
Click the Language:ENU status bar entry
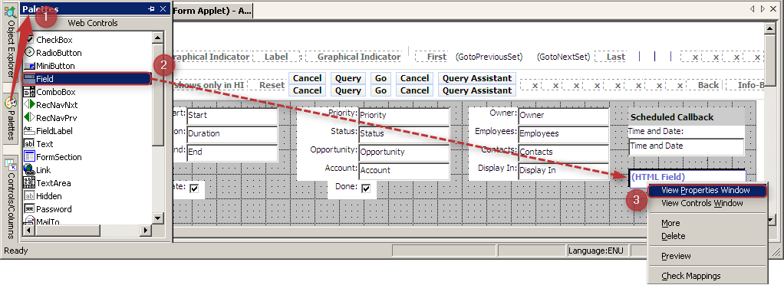point(598,251)
